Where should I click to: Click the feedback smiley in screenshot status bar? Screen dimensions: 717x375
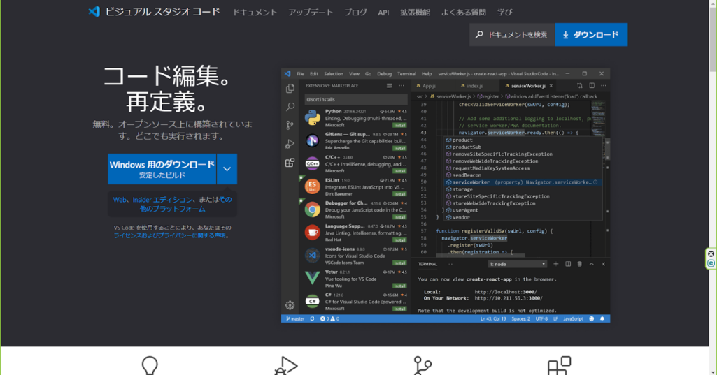click(x=591, y=319)
